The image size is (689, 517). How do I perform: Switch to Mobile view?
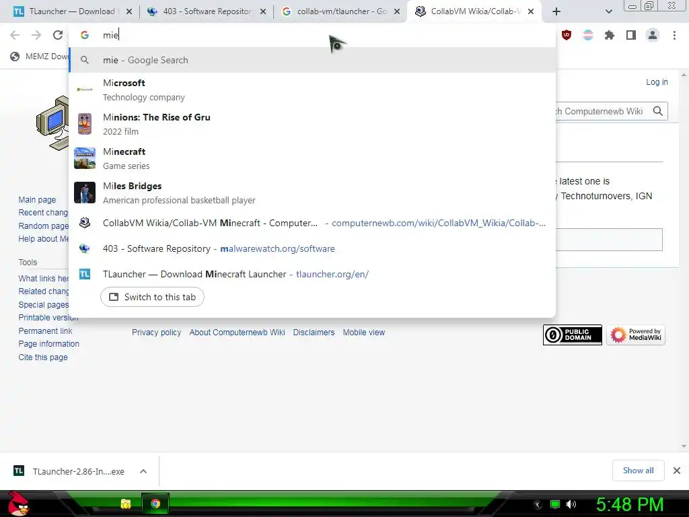pyautogui.click(x=364, y=333)
